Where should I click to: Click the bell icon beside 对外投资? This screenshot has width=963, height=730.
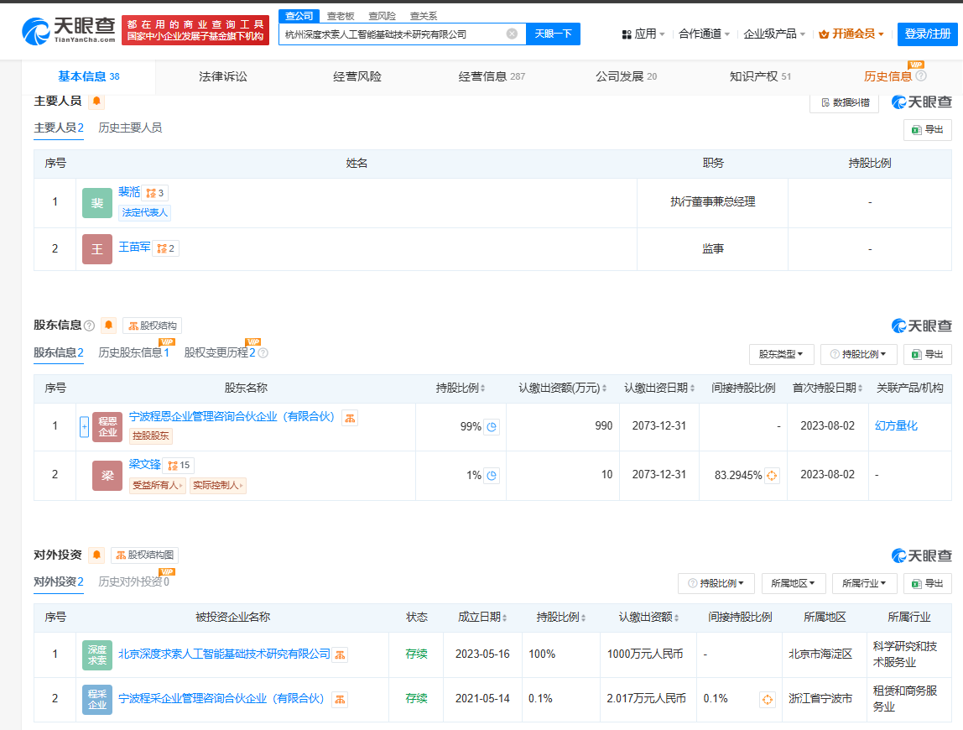pyautogui.click(x=96, y=555)
